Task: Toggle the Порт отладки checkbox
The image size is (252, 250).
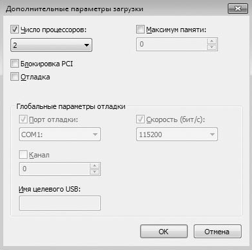Action: click(x=23, y=119)
